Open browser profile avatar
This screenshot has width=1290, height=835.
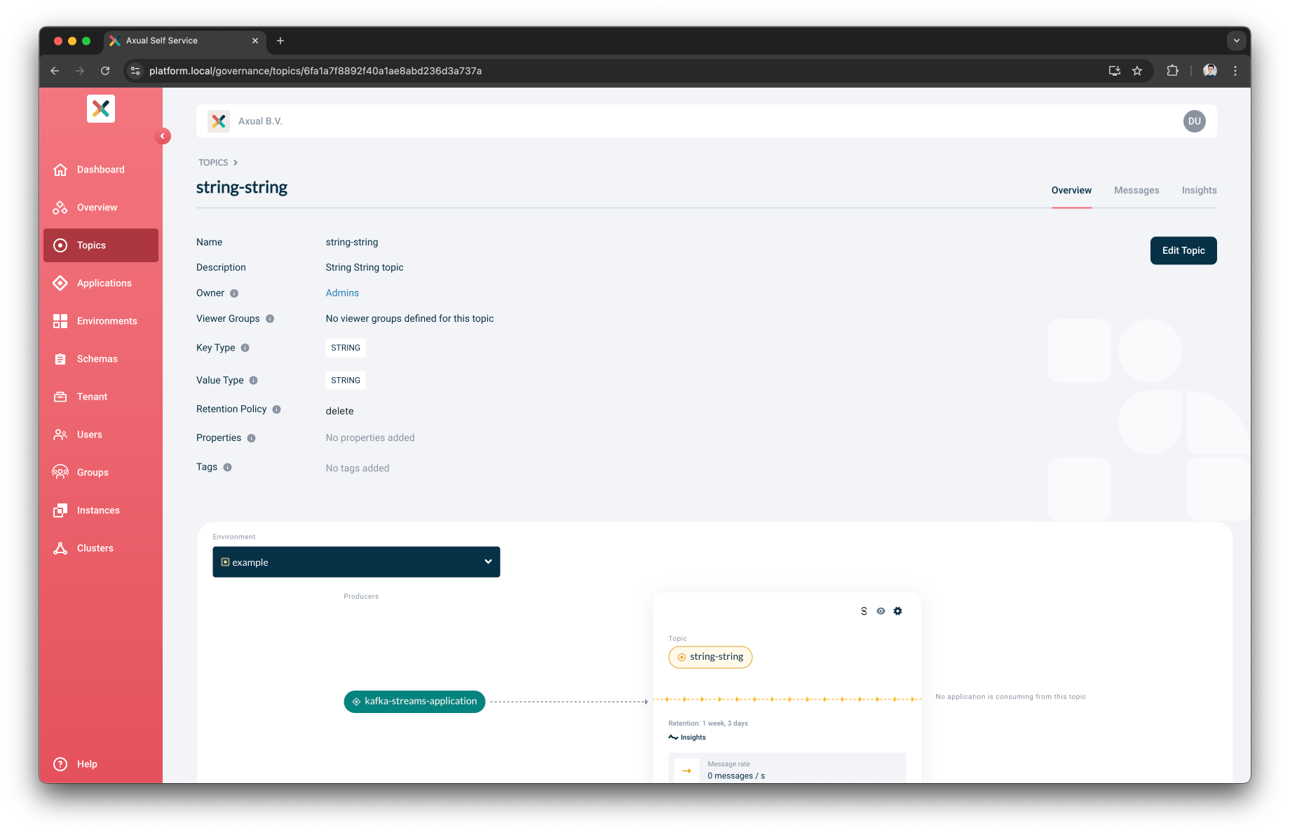click(x=1210, y=71)
